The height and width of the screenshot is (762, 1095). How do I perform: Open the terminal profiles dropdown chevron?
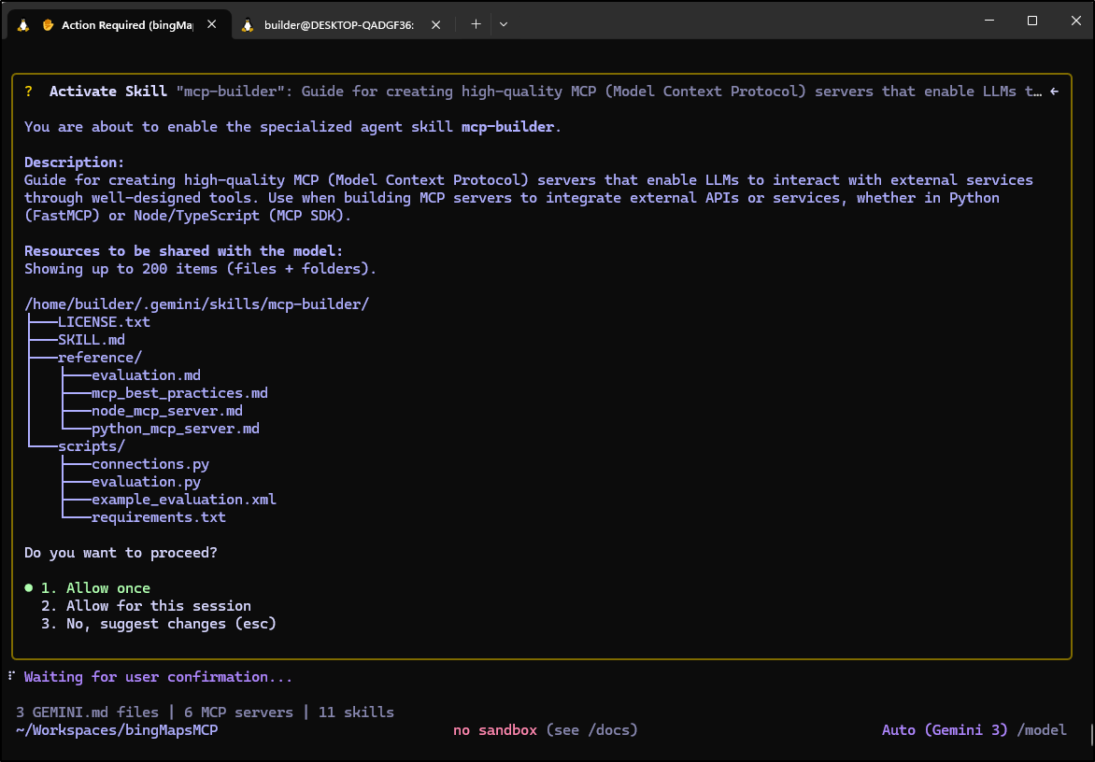[x=504, y=24]
